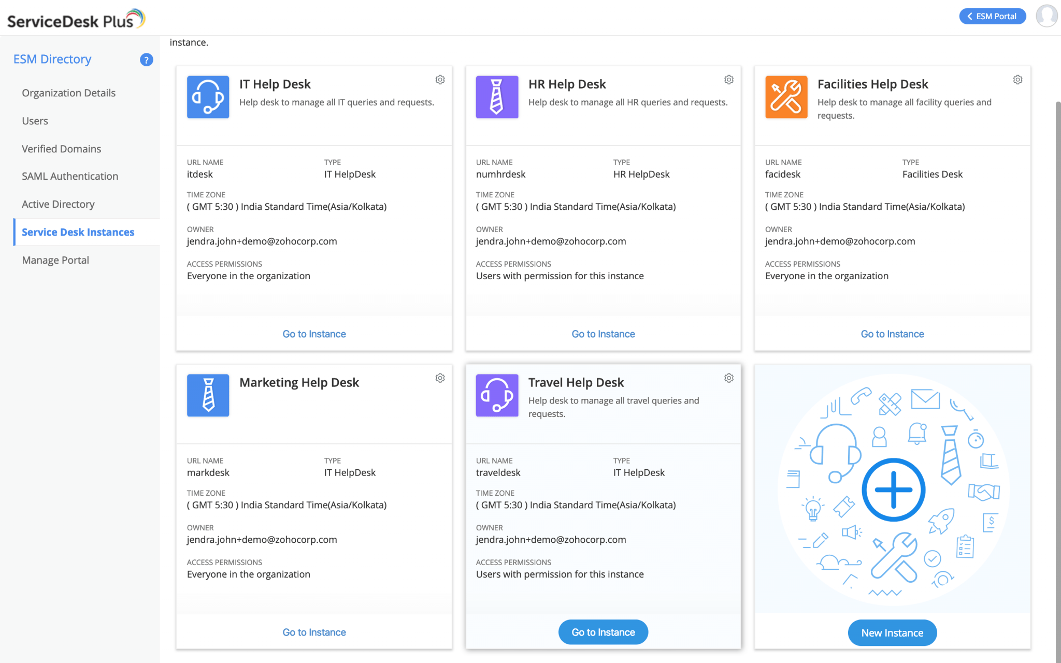This screenshot has width=1061, height=663.
Task: Select Users in the sidebar
Action: (x=35, y=121)
